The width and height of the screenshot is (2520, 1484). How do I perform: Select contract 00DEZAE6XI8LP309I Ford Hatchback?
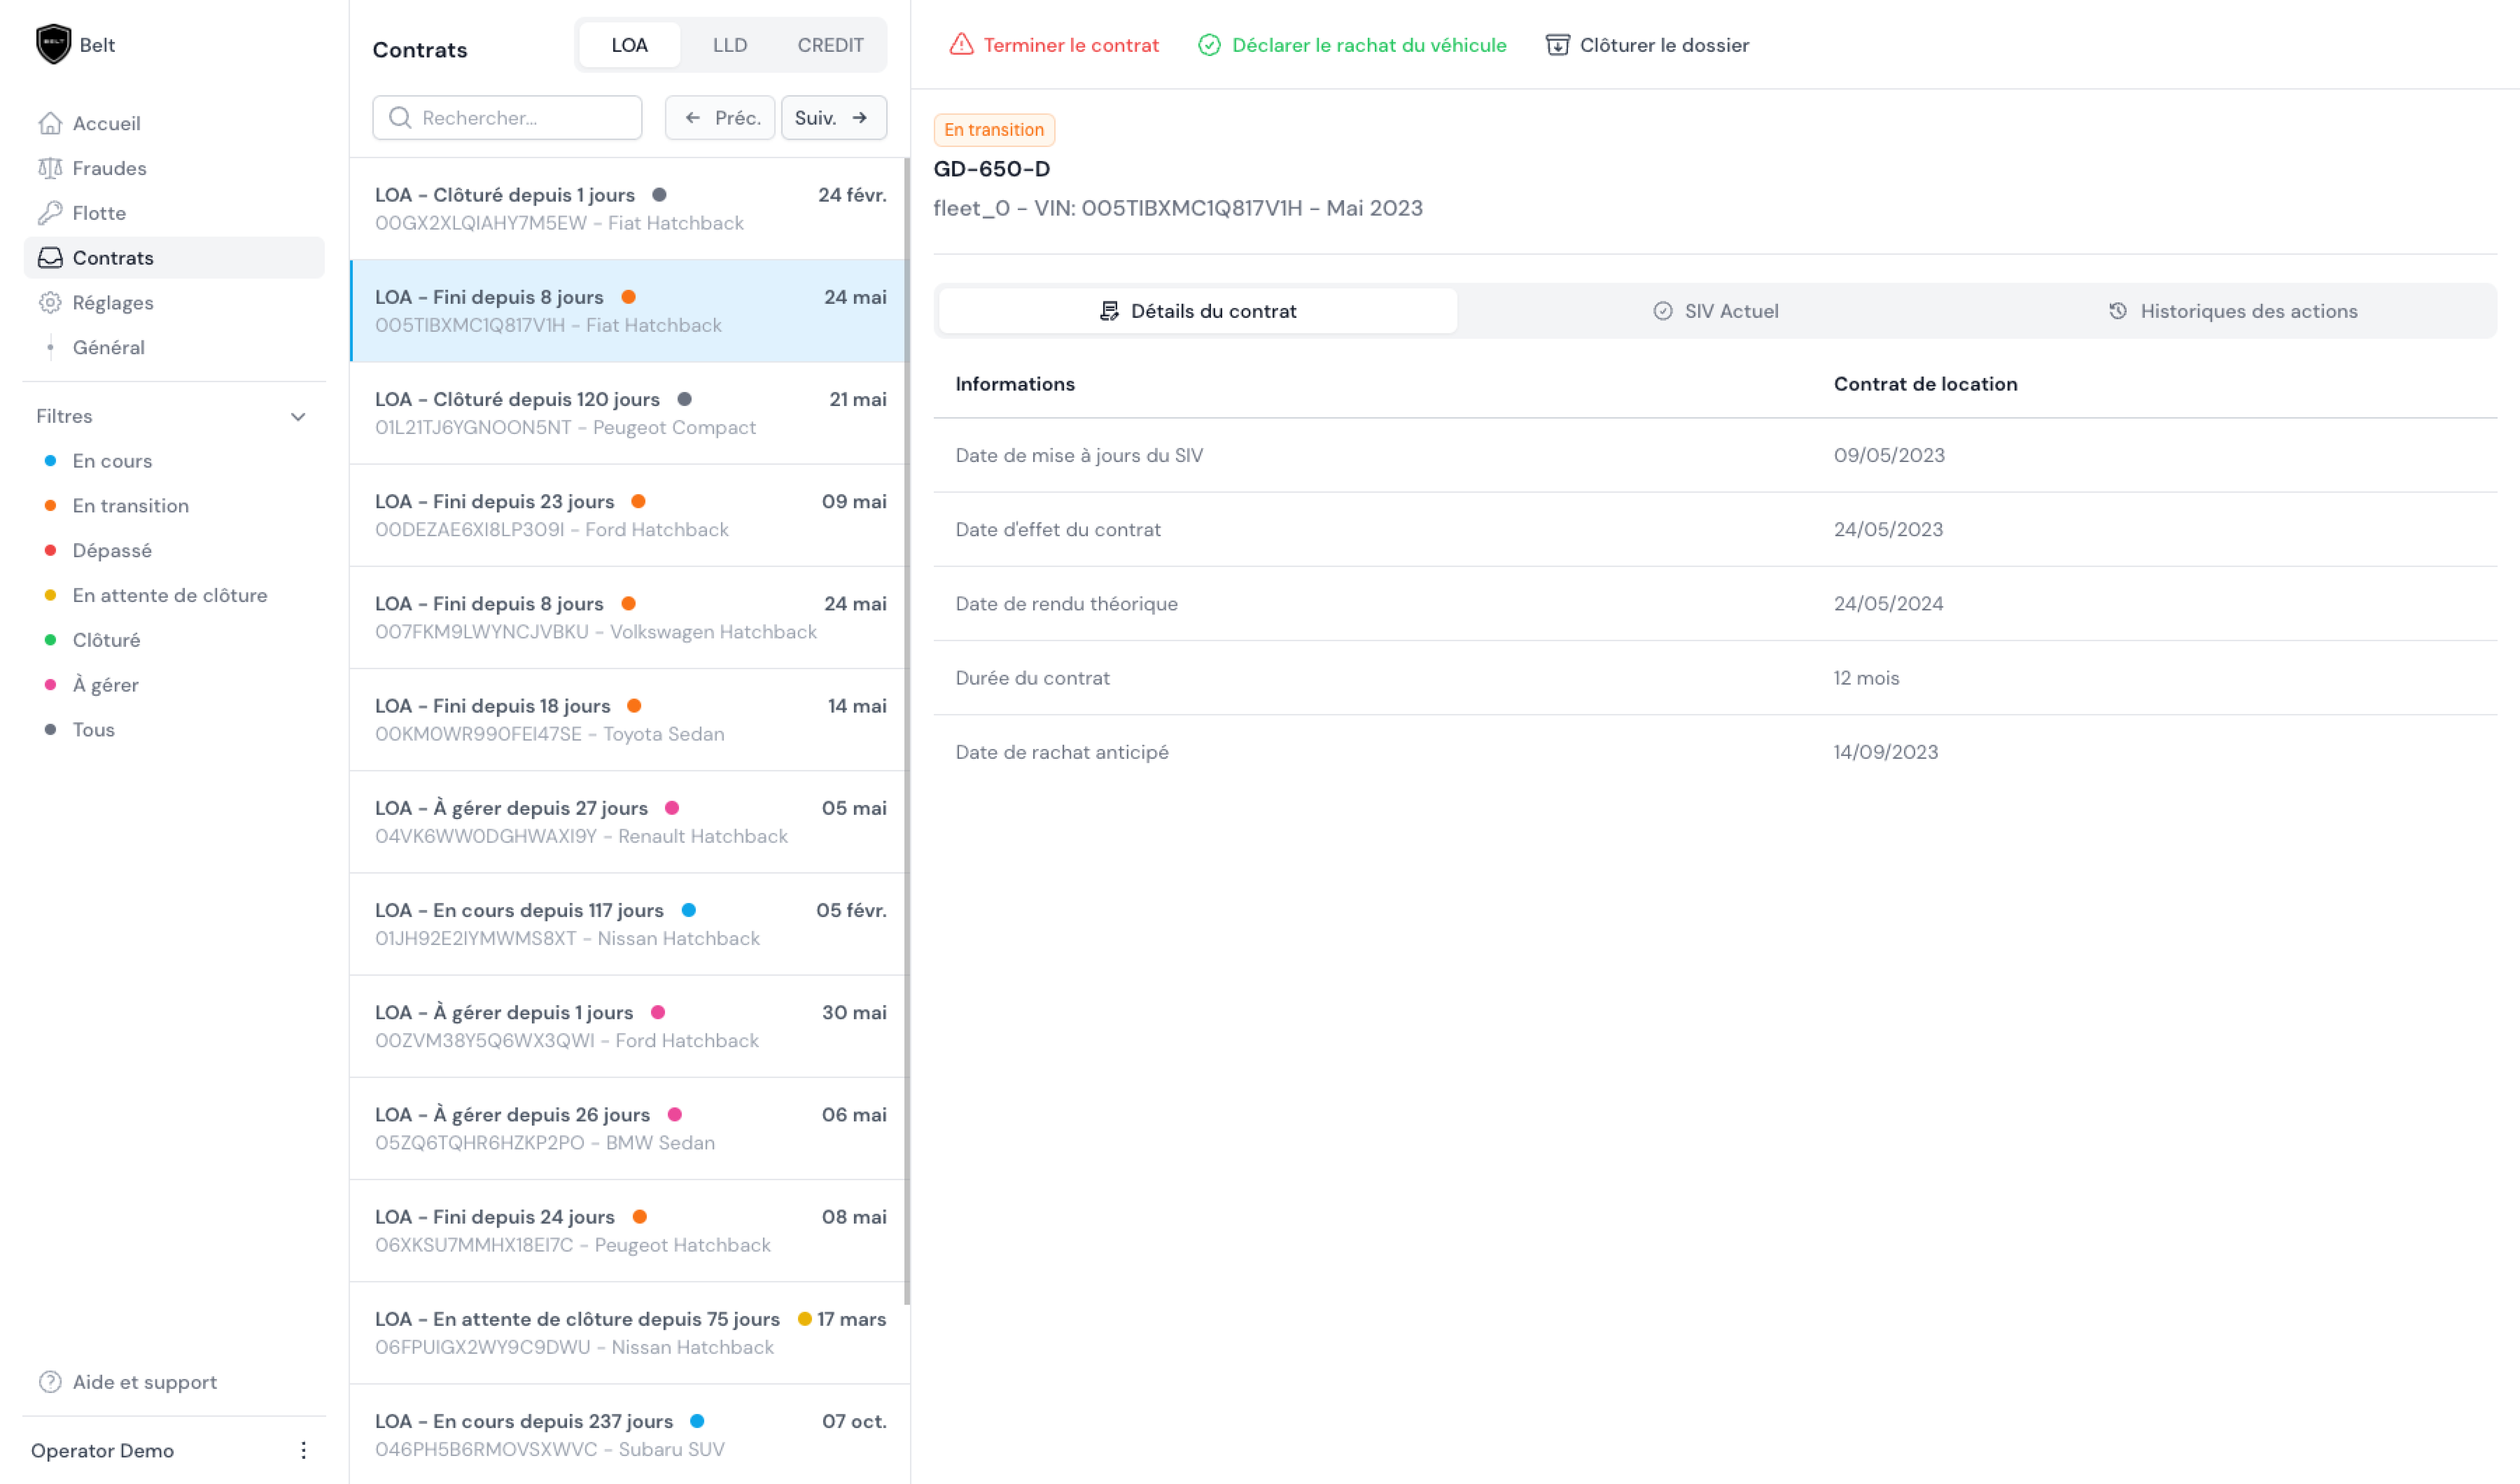coord(630,515)
